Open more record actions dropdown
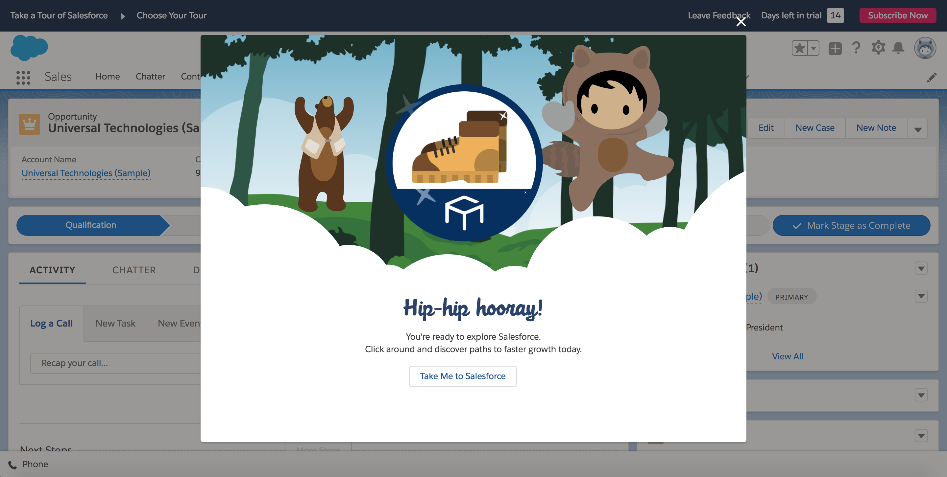 918,128
